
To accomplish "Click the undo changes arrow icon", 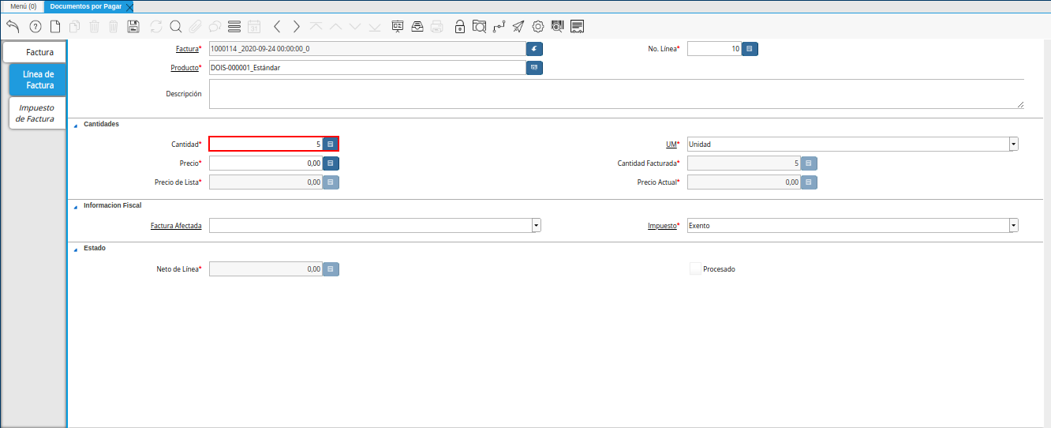I will click(x=13, y=26).
